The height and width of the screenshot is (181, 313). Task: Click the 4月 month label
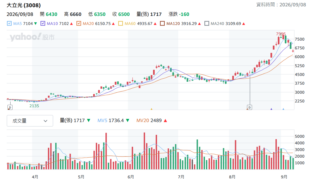pyautogui.click(x=35, y=177)
